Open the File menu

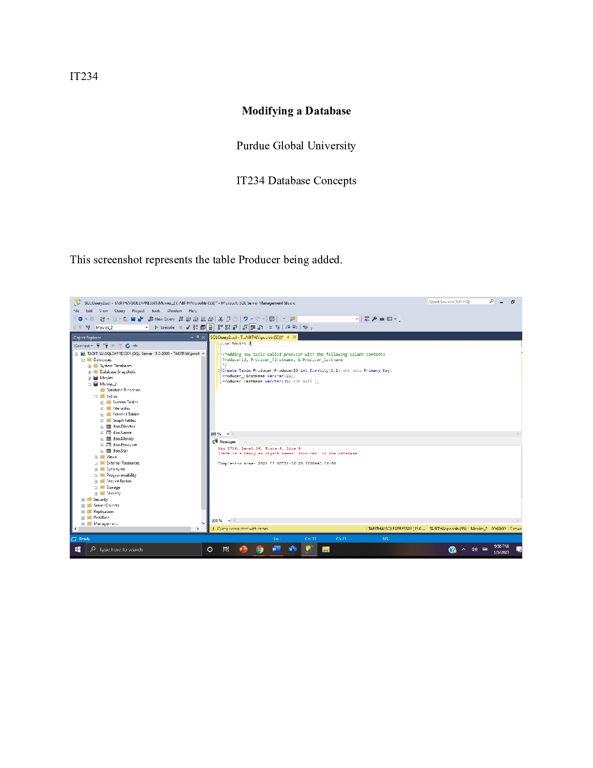click(76, 311)
